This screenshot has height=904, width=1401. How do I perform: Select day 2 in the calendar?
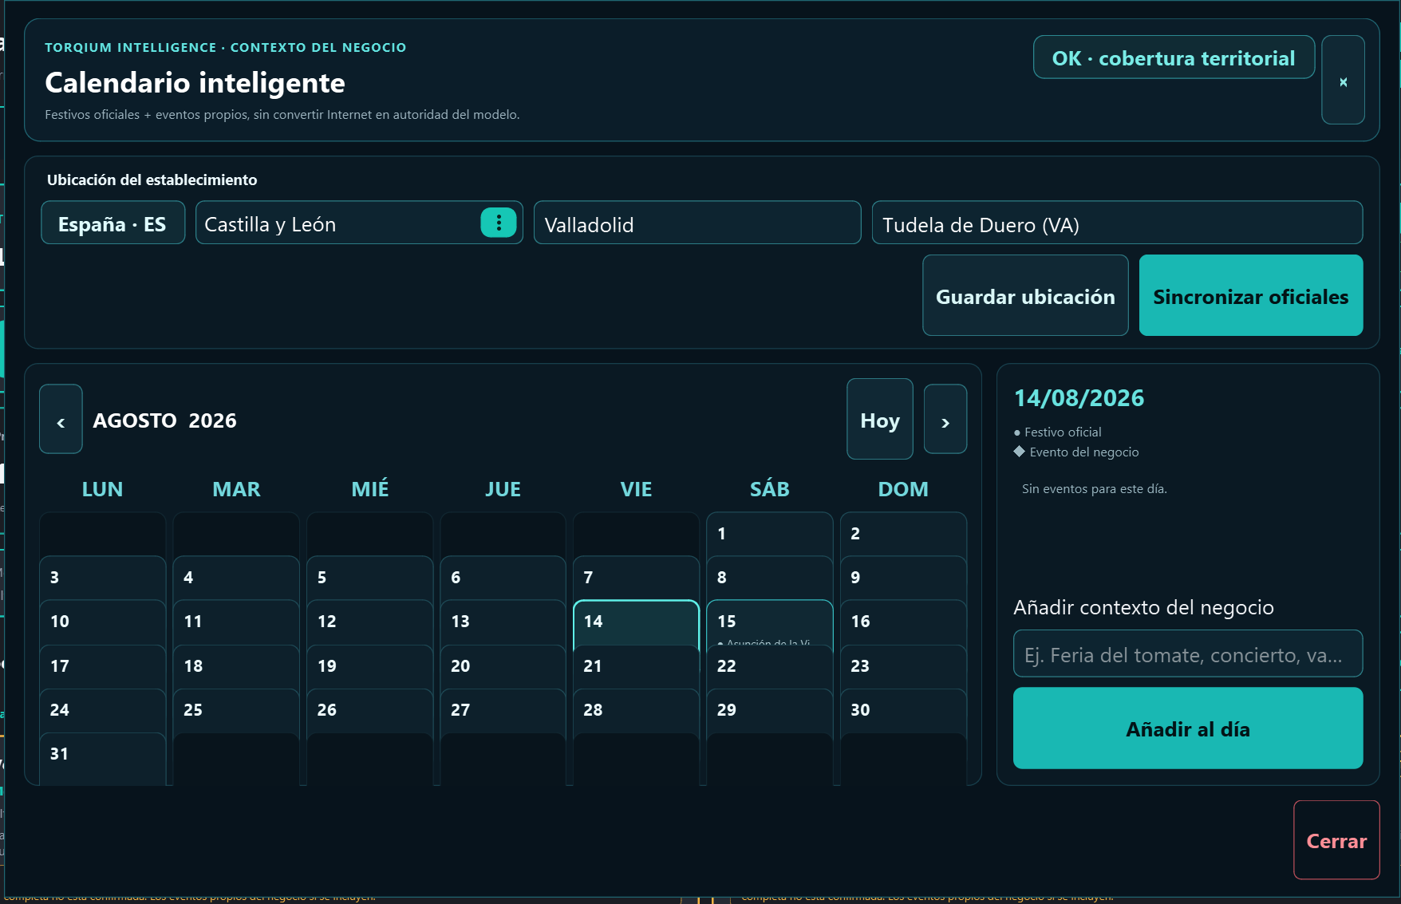click(x=903, y=535)
